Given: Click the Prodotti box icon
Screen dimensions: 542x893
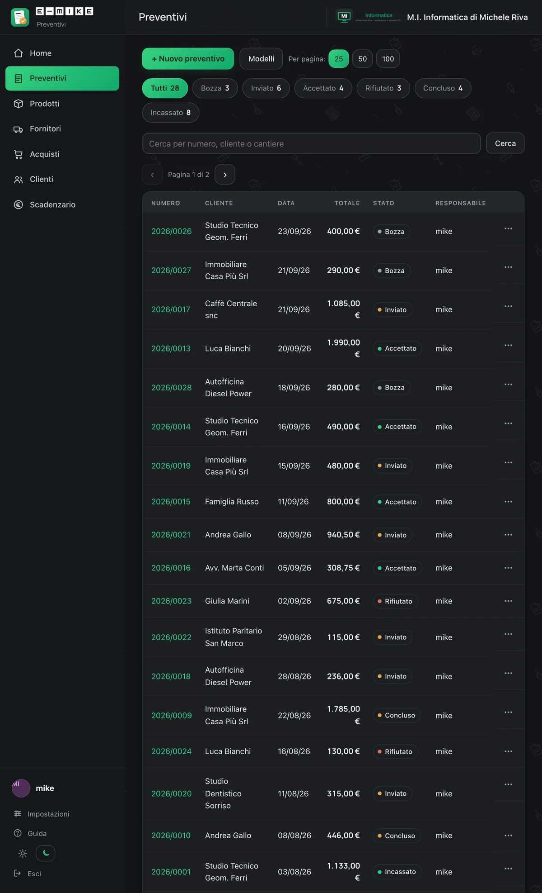Looking at the screenshot, I should pos(18,104).
